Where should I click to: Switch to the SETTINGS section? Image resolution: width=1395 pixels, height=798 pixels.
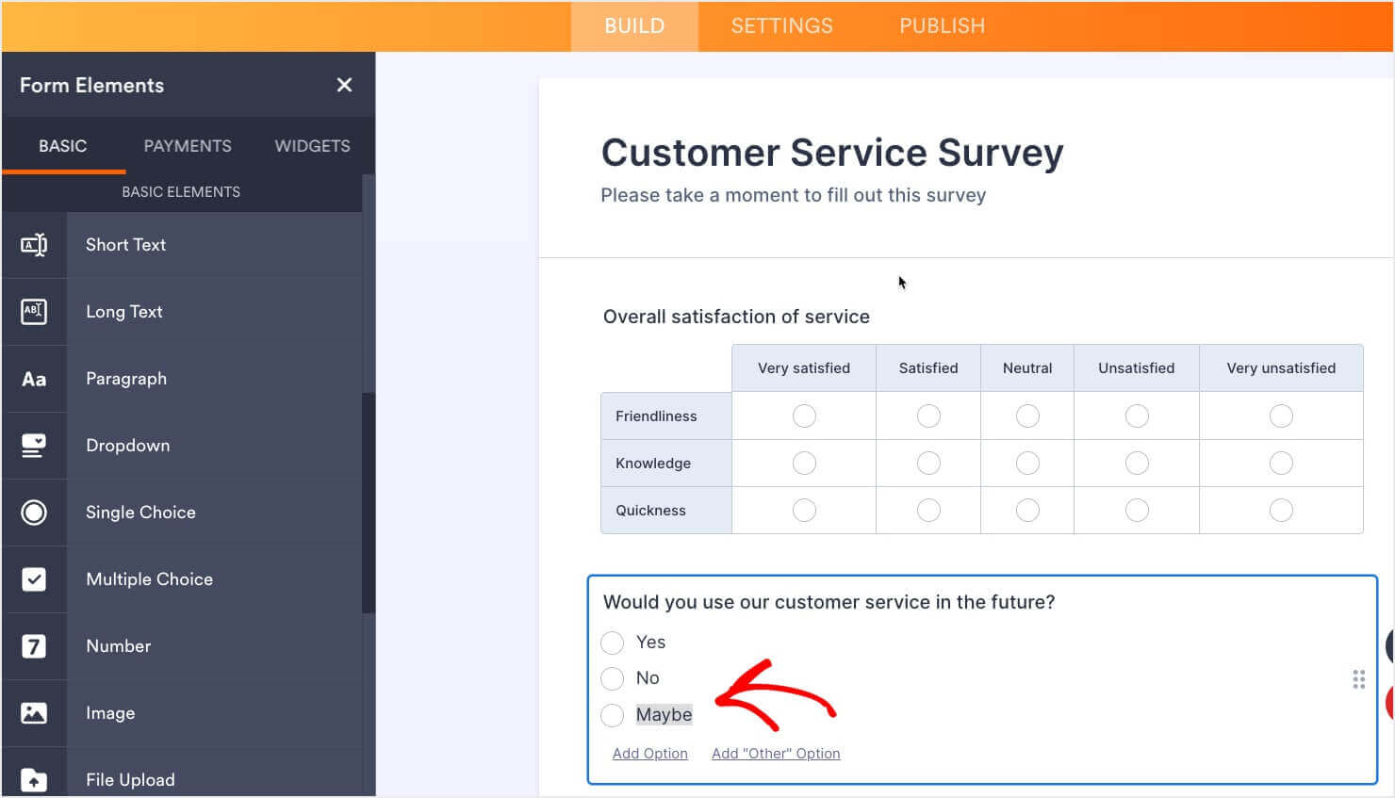click(x=781, y=25)
